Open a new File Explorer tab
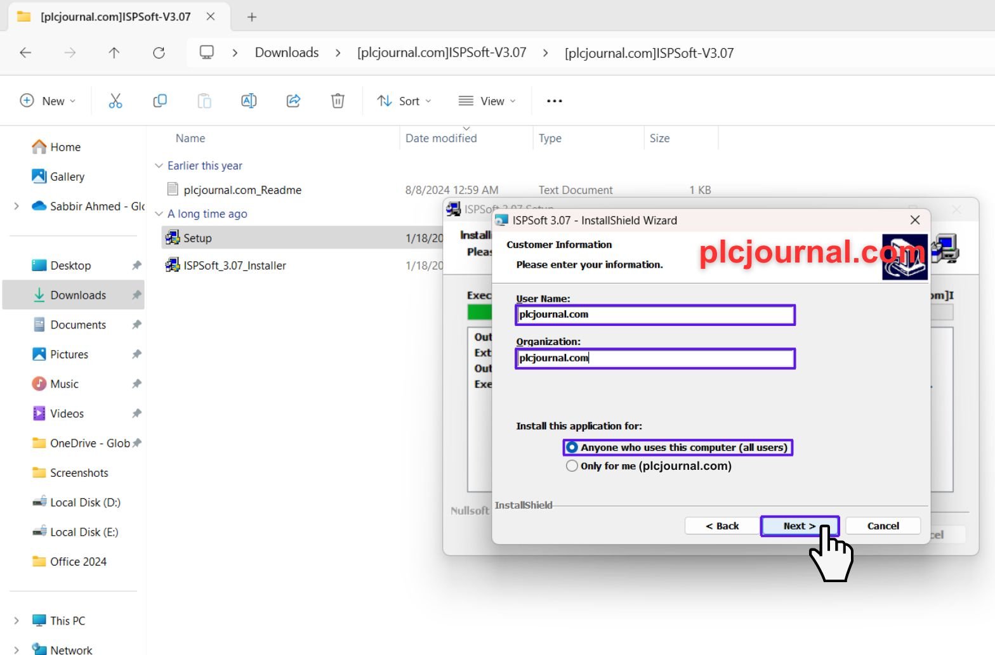The height and width of the screenshot is (655, 995). click(251, 17)
